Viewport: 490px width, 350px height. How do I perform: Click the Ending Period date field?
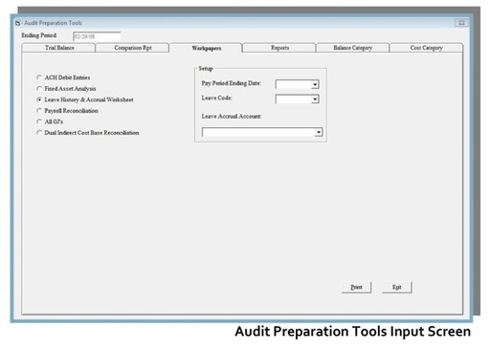click(97, 36)
